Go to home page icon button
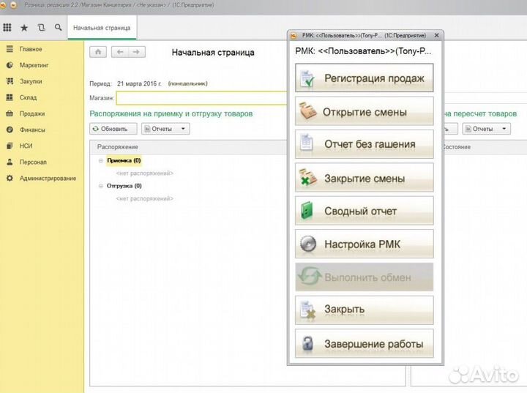This screenshot has width=527, height=393. [x=98, y=52]
